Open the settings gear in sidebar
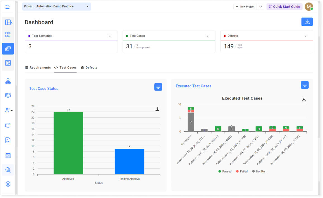 (8, 184)
